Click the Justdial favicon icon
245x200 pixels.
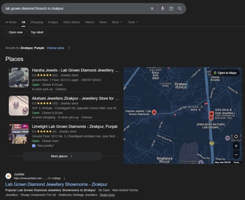pyautogui.click(x=8, y=176)
